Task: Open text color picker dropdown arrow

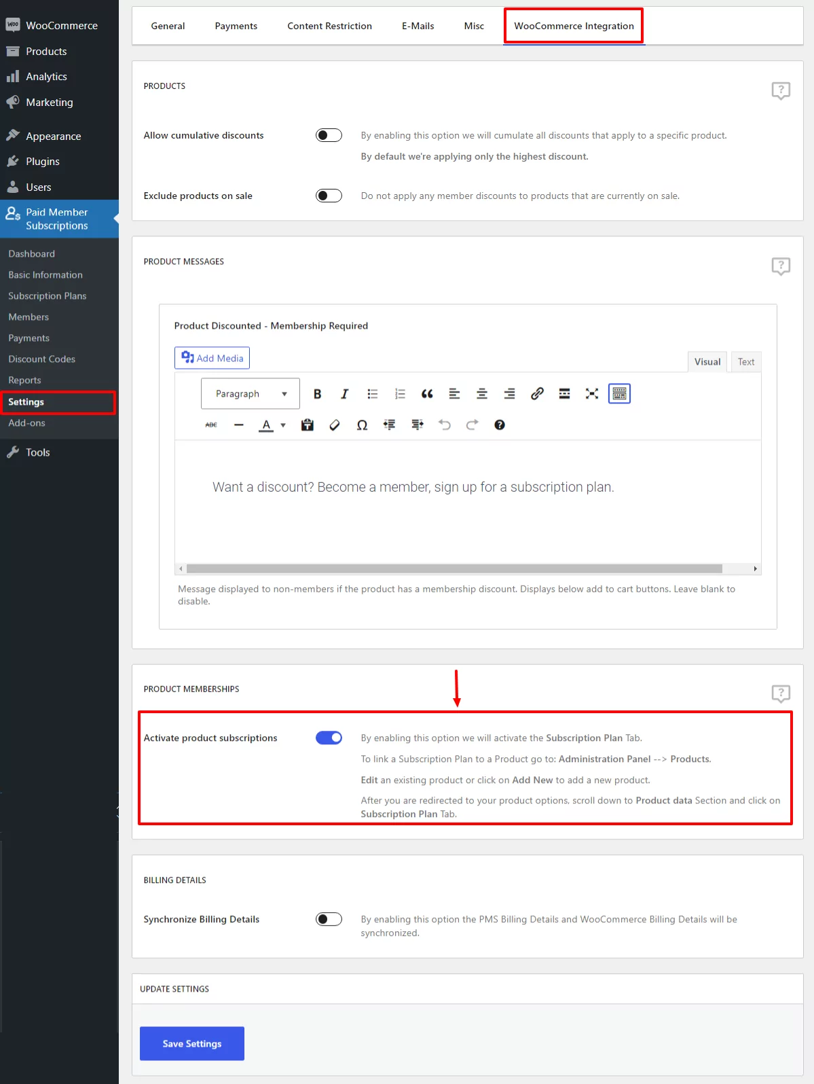Action: pyautogui.click(x=283, y=425)
